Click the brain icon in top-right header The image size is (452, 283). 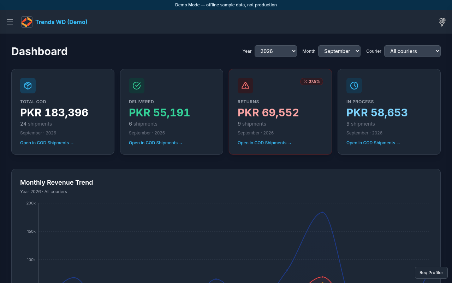[x=442, y=22]
